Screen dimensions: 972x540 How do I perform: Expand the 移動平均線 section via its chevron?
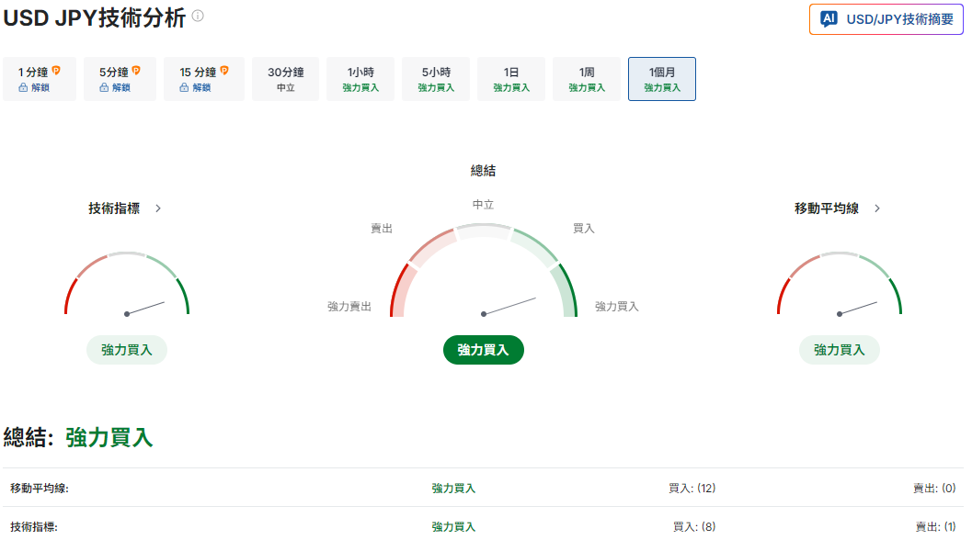(876, 208)
